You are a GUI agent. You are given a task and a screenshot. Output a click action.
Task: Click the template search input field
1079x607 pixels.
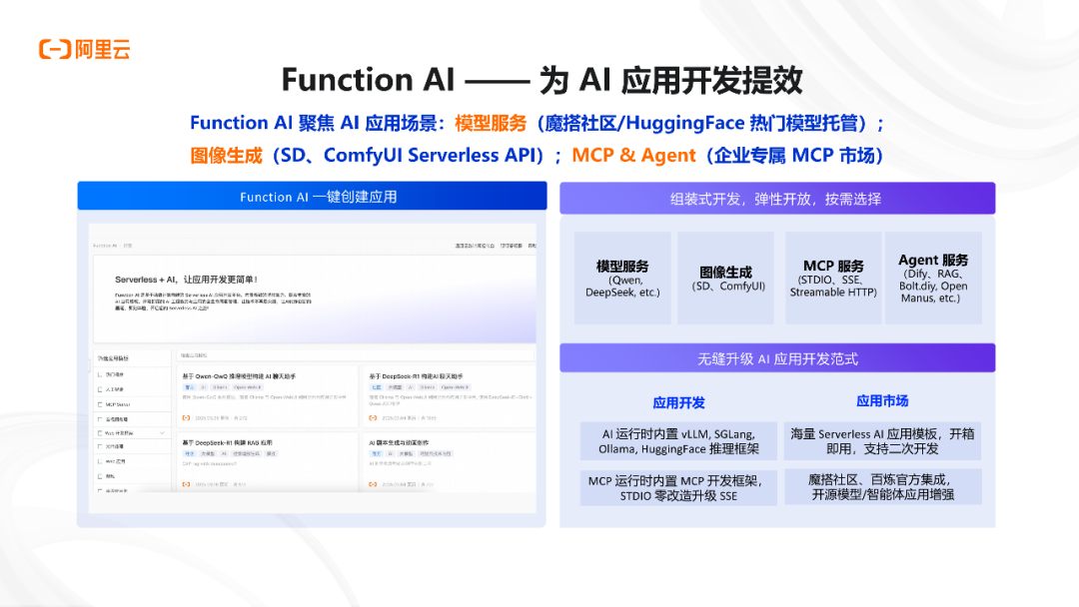tap(355, 355)
